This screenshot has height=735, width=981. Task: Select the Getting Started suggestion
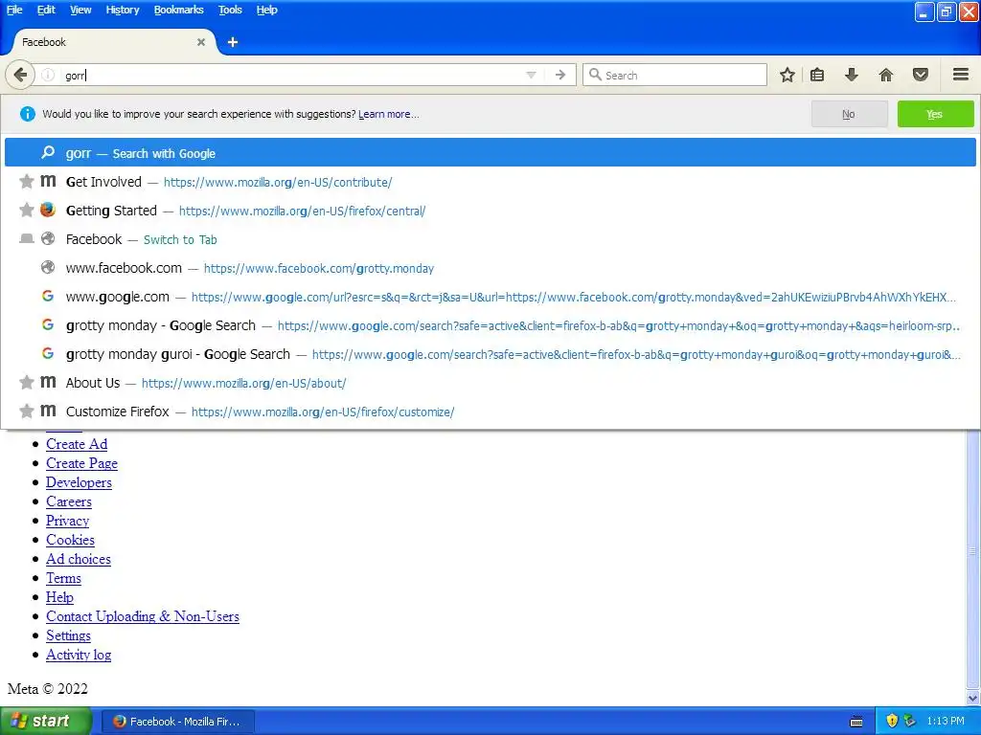click(x=490, y=211)
